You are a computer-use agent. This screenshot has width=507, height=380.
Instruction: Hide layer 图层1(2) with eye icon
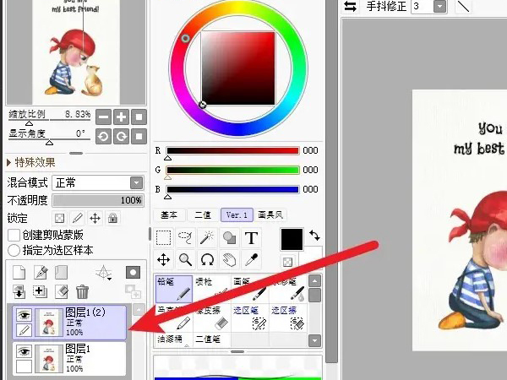pyautogui.click(x=24, y=315)
